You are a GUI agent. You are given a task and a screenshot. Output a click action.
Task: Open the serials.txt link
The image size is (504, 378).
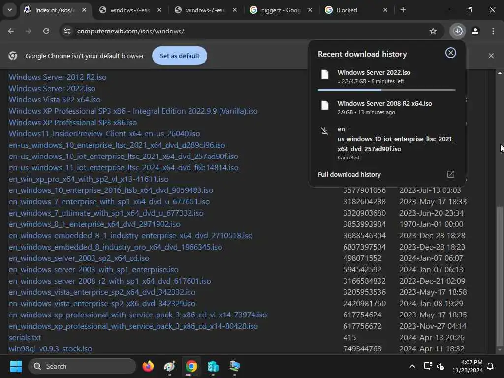(x=25, y=338)
